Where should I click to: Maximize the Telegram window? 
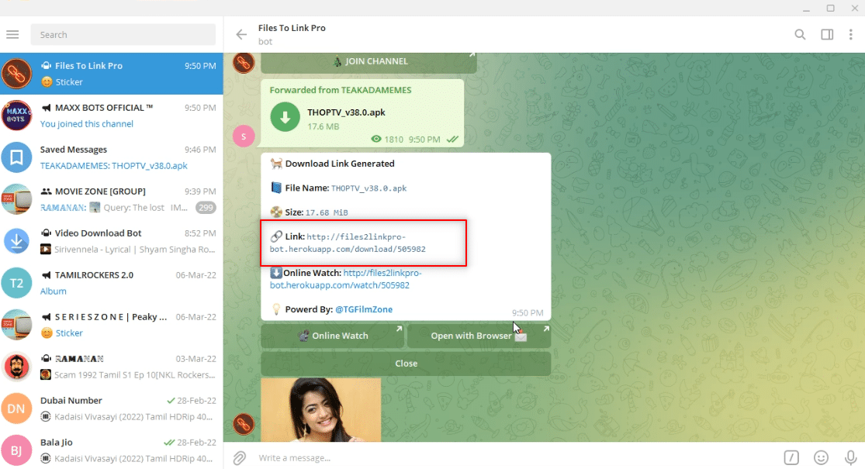pyautogui.click(x=830, y=8)
